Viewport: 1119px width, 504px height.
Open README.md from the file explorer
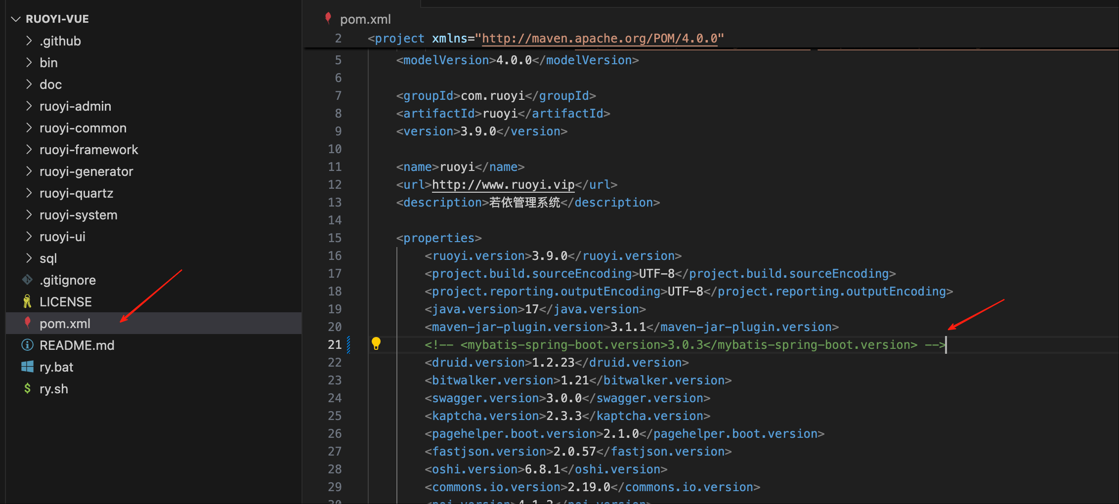point(77,345)
